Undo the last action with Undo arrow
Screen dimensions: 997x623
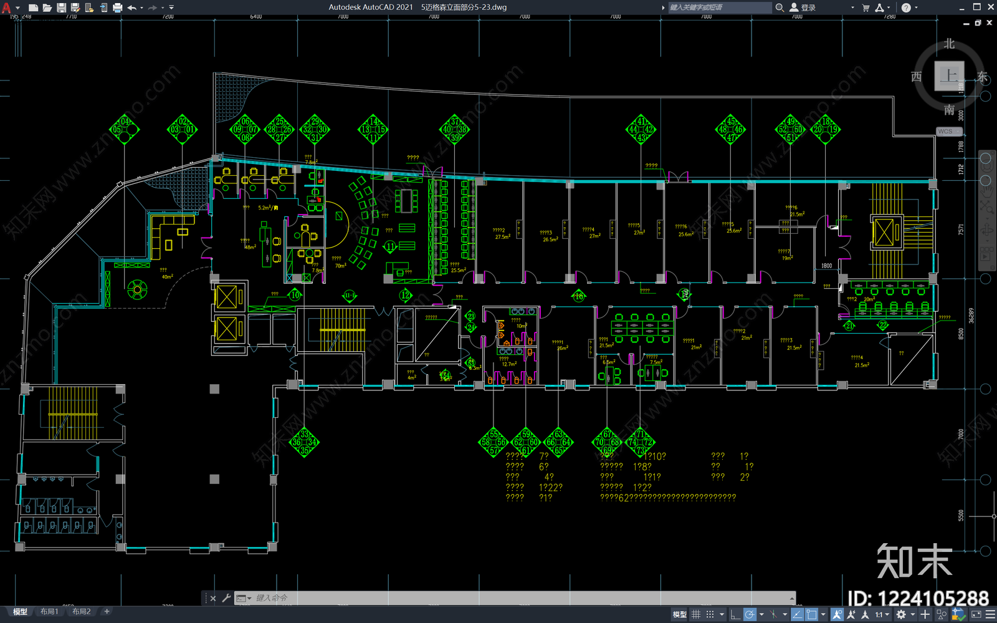132,7
